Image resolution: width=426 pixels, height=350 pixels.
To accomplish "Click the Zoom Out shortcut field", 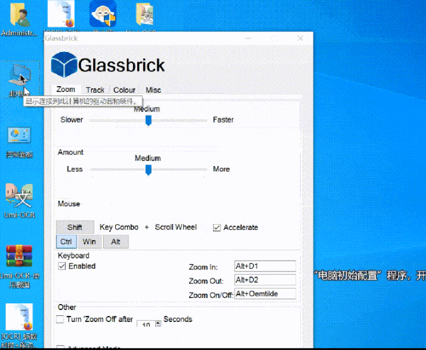I will (x=265, y=280).
